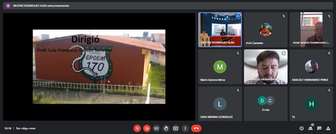The height and width of the screenshot is (134, 336).
Task: Click the L avatar of Lidia Medina
Action: click(220, 104)
